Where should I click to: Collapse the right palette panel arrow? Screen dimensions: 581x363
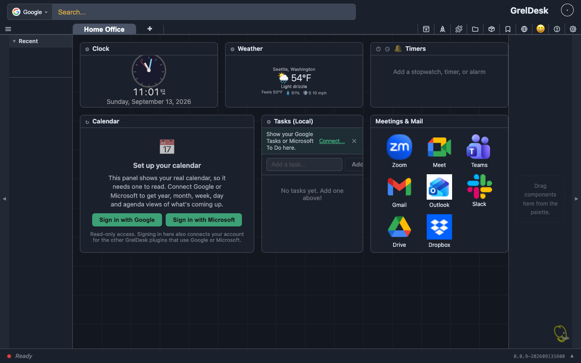tap(576, 199)
